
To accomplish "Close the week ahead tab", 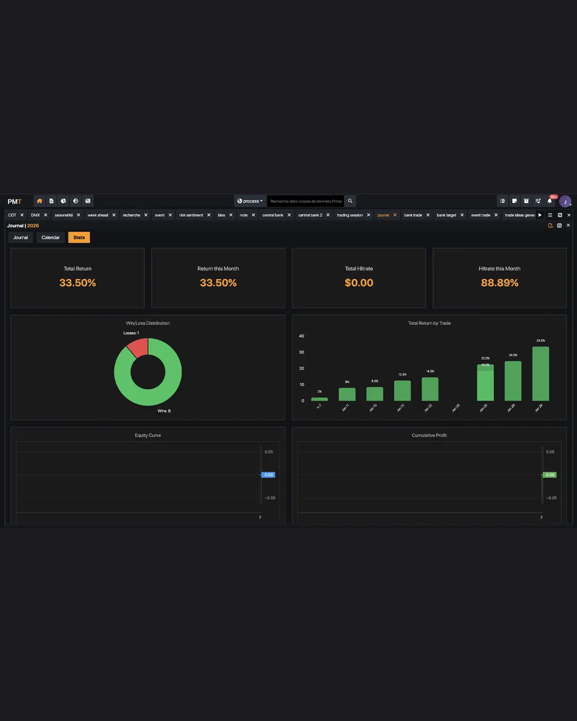I will [114, 215].
